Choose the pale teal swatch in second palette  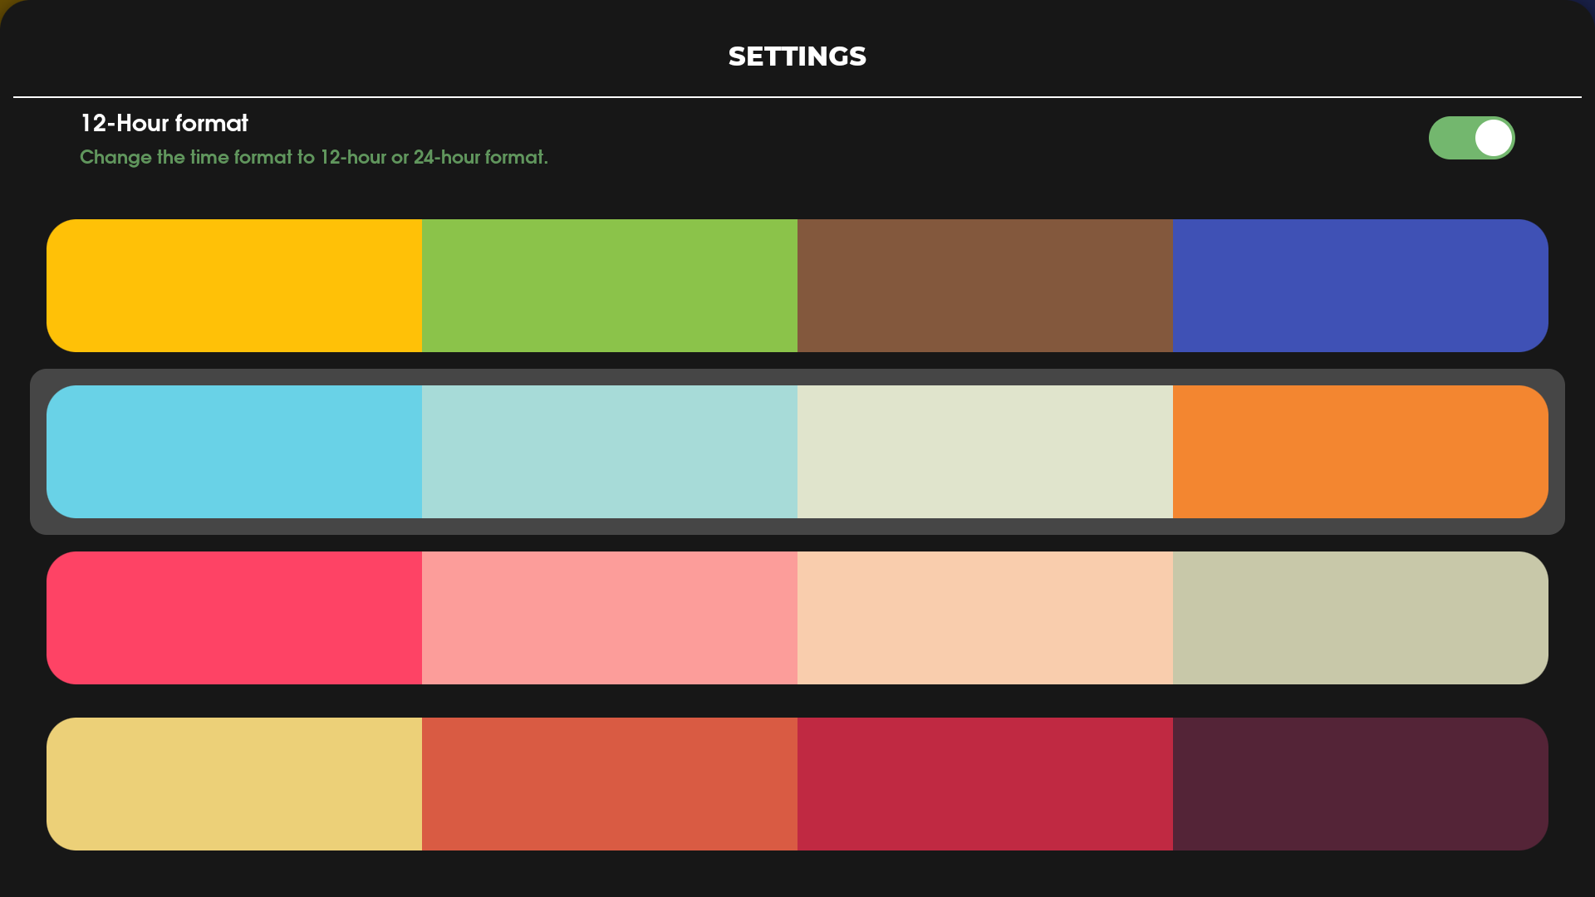pyautogui.click(x=610, y=452)
